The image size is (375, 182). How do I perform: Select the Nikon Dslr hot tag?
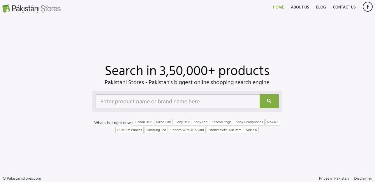pyautogui.click(x=163, y=122)
